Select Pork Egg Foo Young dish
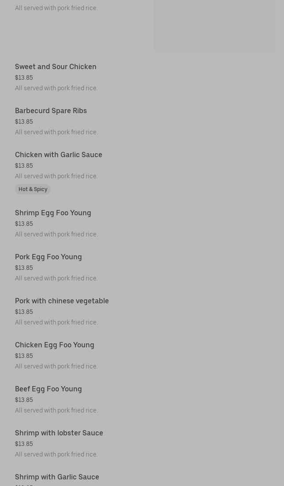Image resolution: width=284 pixels, height=486 pixels. (x=49, y=257)
